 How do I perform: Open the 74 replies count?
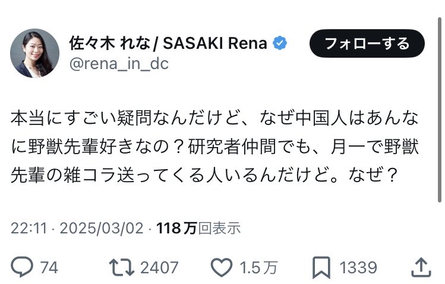(49, 267)
